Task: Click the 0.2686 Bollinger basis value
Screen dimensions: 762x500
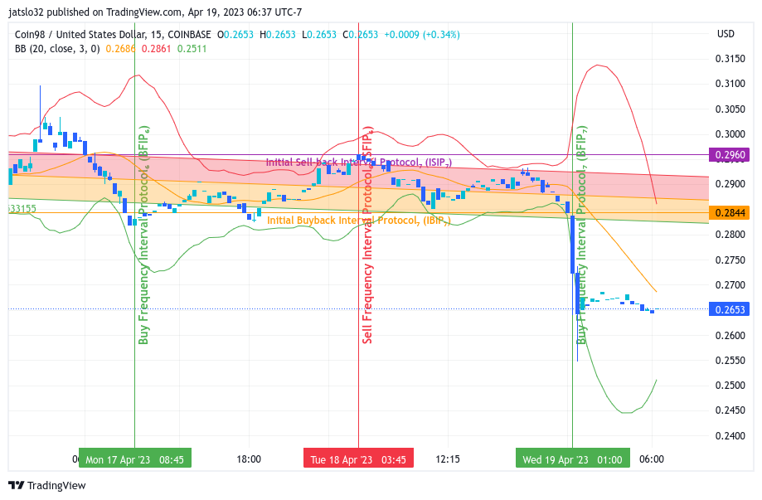Action: 120,49
